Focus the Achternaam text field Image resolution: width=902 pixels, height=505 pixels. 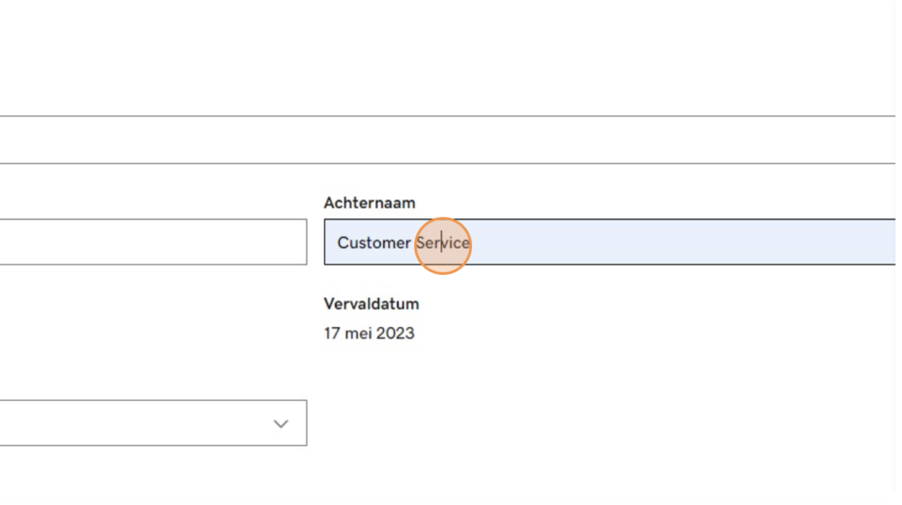610,241
